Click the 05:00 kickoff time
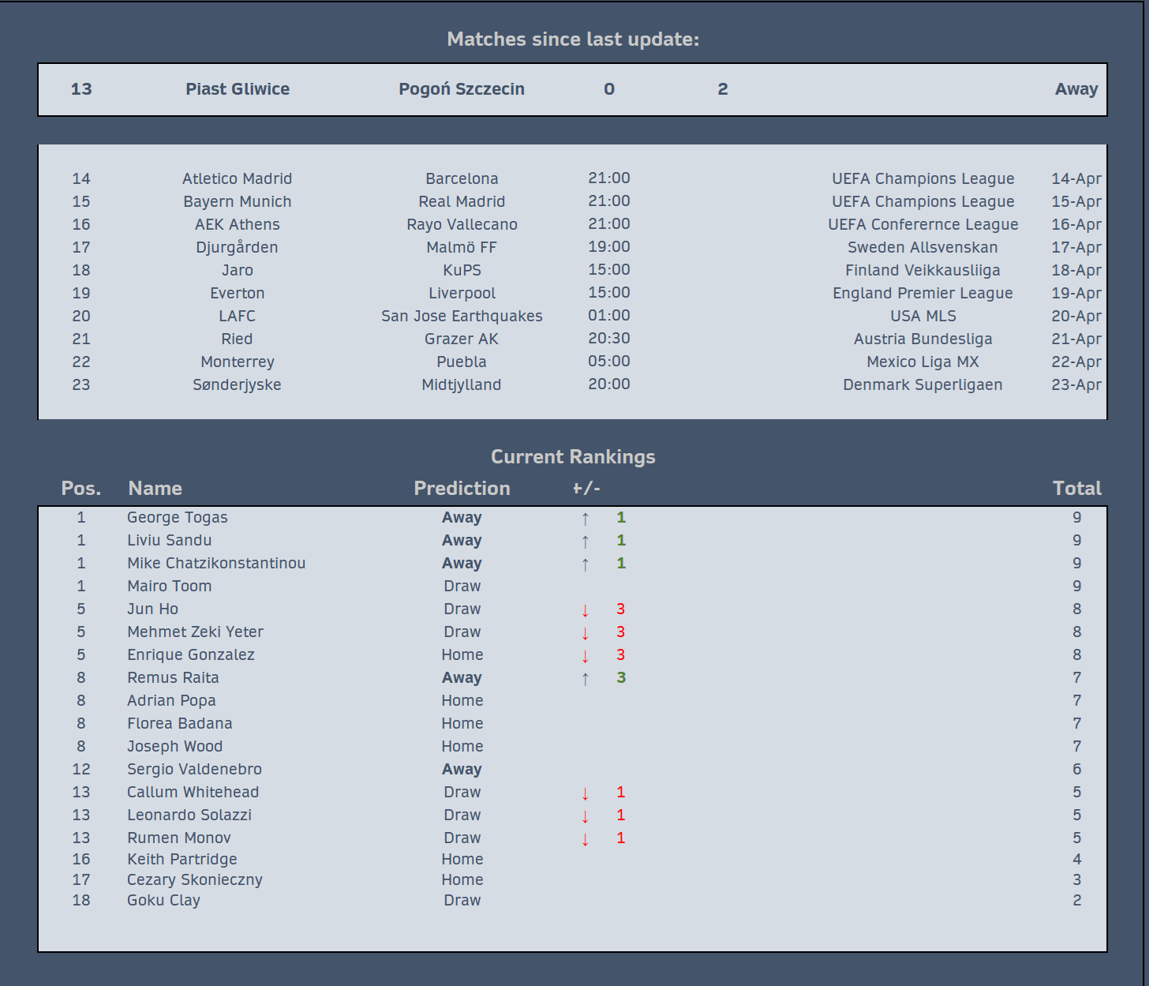 (609, 361)
